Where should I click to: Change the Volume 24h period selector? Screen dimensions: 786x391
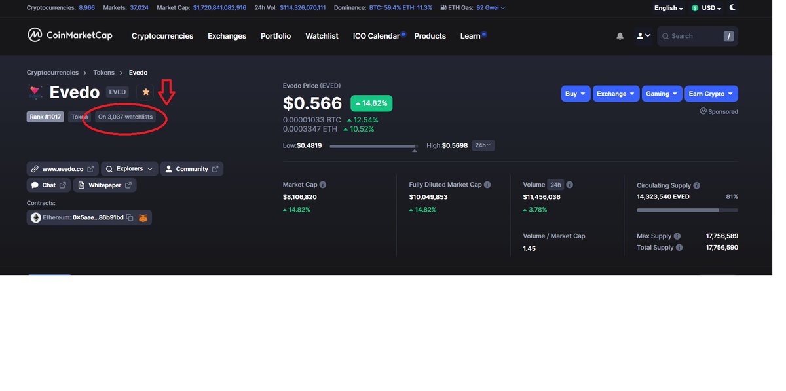(555, 185)
